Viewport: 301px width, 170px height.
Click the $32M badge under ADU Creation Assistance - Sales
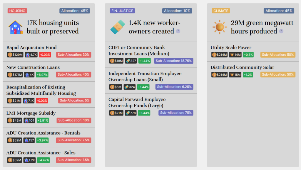[x=15, y=160]
